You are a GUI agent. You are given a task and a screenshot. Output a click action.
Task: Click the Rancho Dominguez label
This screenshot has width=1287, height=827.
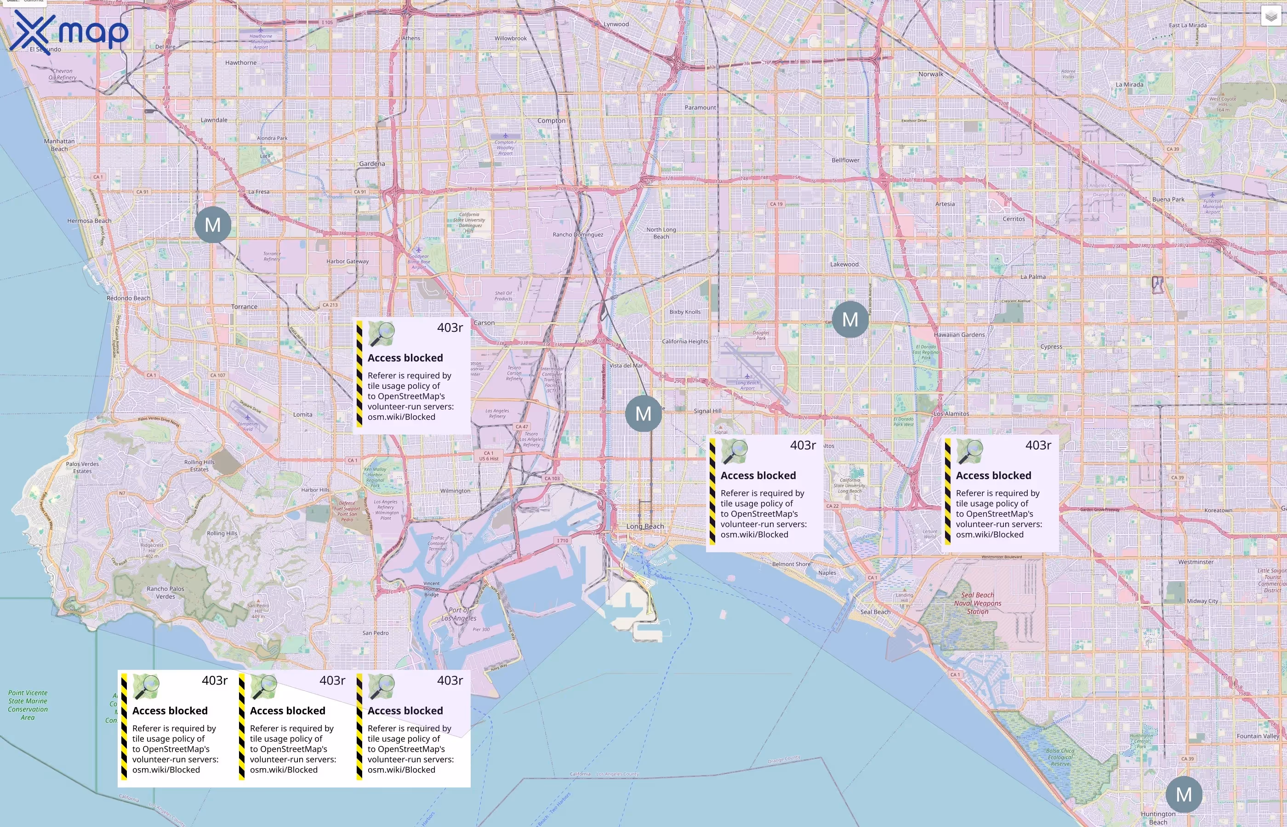coord(577,235)
